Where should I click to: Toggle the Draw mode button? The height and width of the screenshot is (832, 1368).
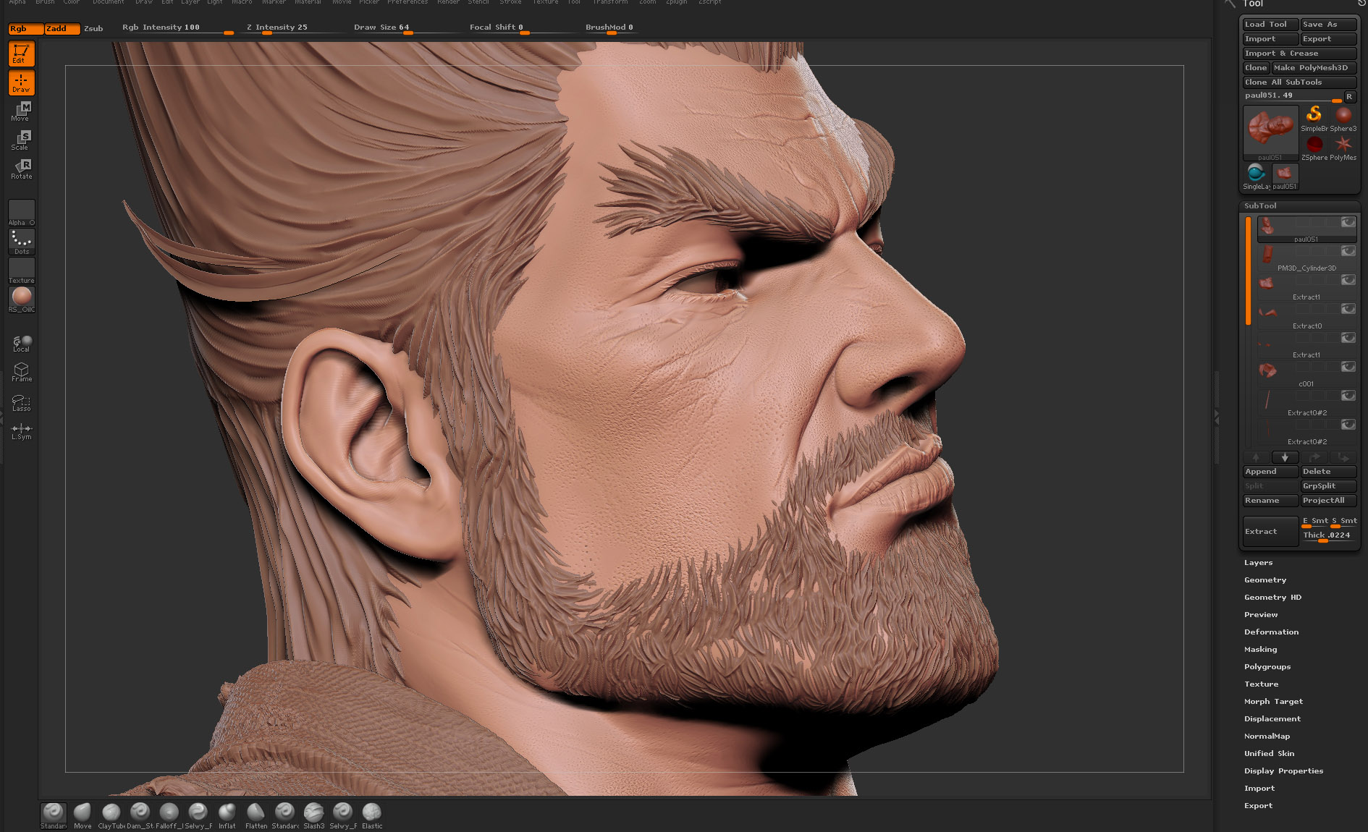click(x=22, y=82)
